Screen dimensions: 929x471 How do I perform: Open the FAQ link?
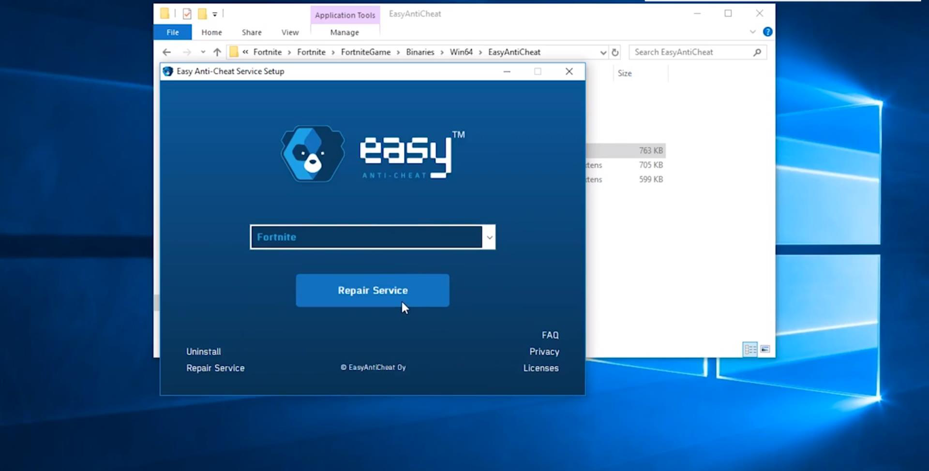pos(550,335)
